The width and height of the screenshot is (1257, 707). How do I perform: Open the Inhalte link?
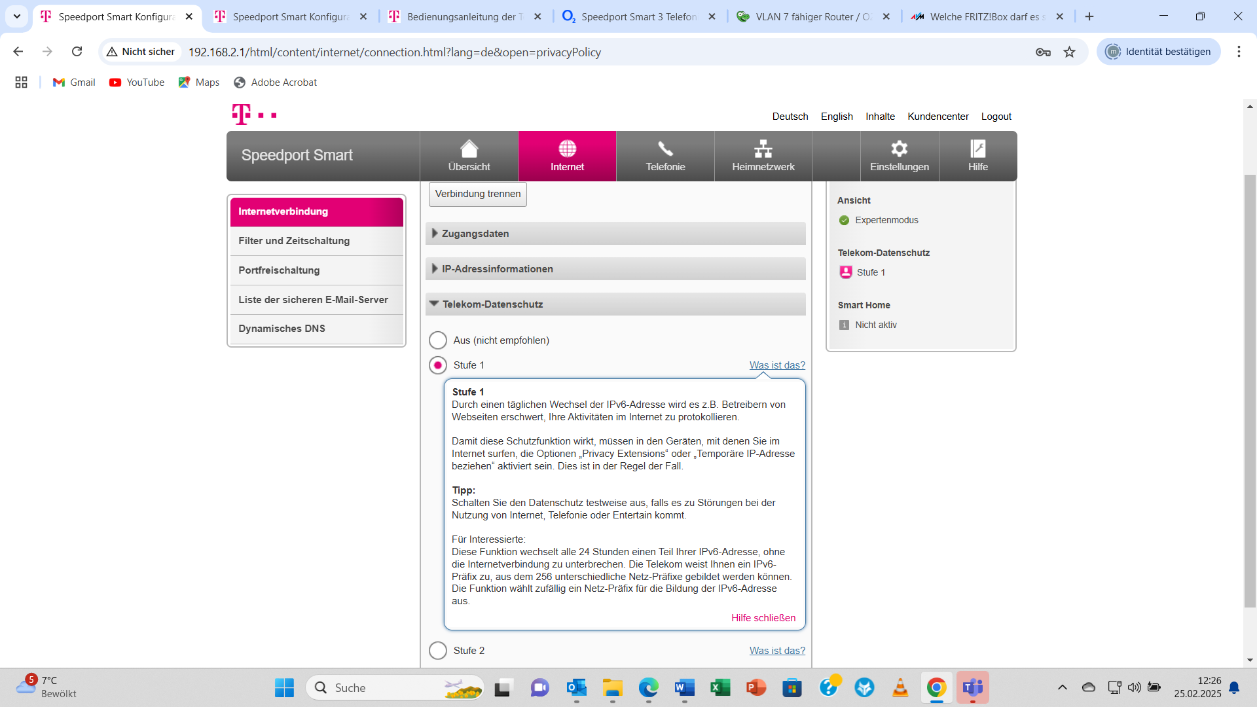(x=880, y=117)
